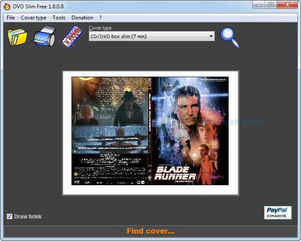Image resolution: width=301 pixels, height=241 pixels.
Task: Open the File menu
Action: pyautogui.click(x=11, y=18)
